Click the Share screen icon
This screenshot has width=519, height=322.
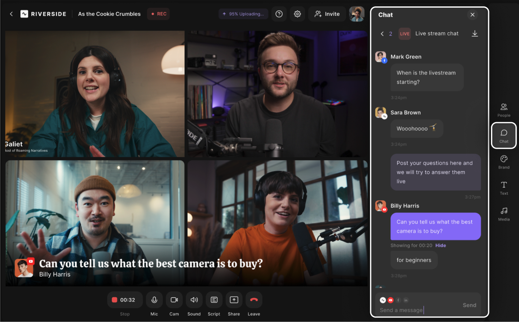234,300
